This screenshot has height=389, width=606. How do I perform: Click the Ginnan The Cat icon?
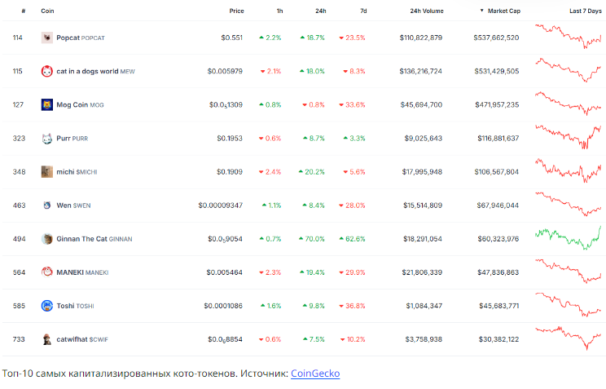click(46, 239)
